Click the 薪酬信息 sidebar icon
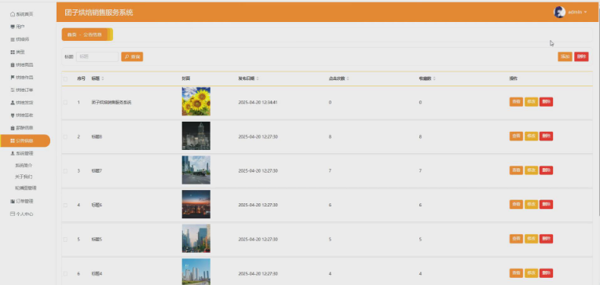The width and height of the screenshot is (600, 285). 13,128
